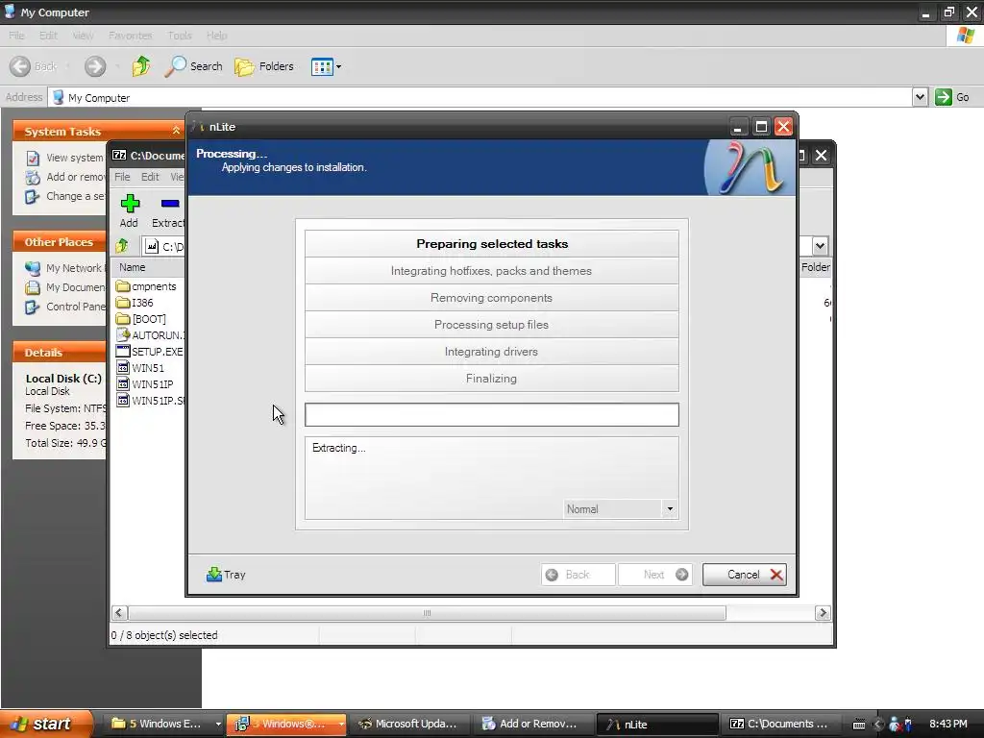Select the Processing setup files row

492,325
